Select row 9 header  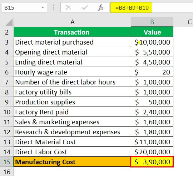7,102
